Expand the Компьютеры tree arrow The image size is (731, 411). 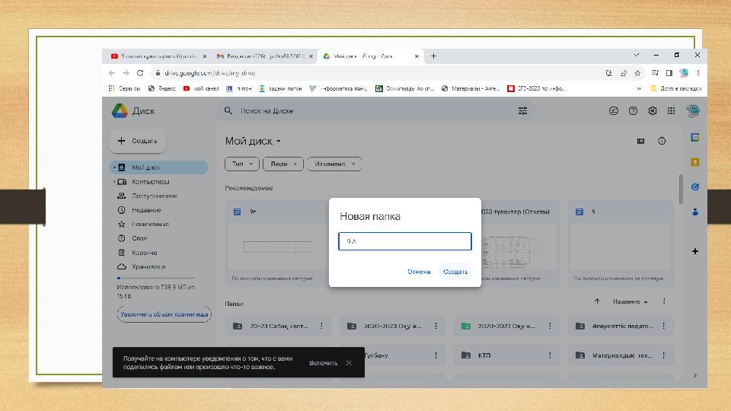click(114, 182)
